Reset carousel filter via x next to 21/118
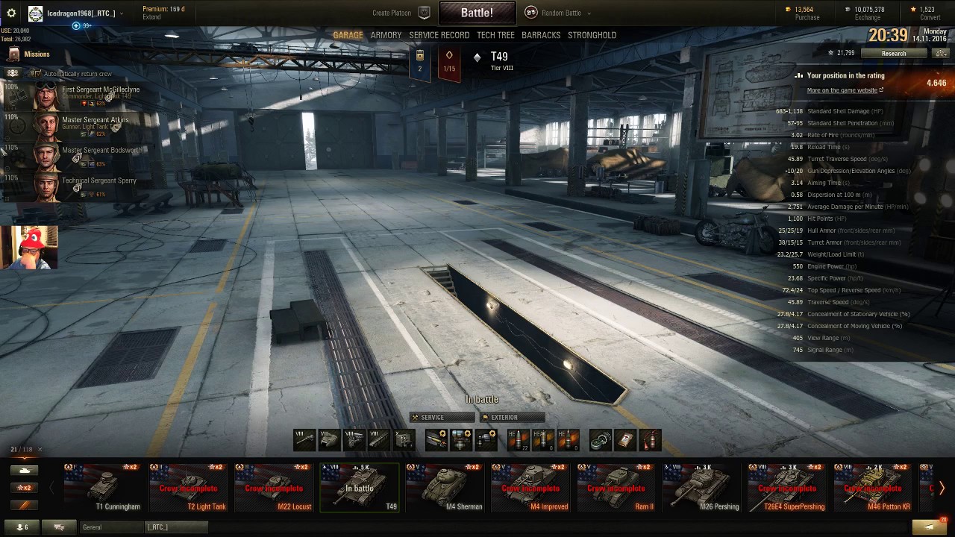This screenshot has height=537, width=955. click(40, 450)
